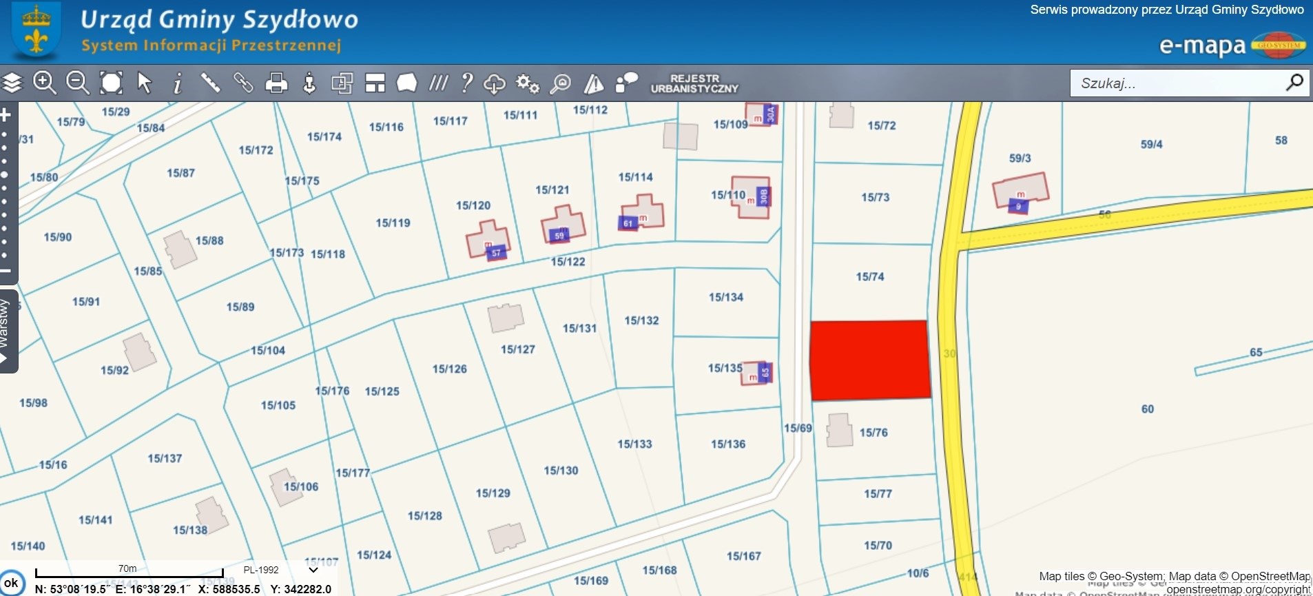The image size is (1313, 596).
Task: Click the round ok button
Action: 12,583
